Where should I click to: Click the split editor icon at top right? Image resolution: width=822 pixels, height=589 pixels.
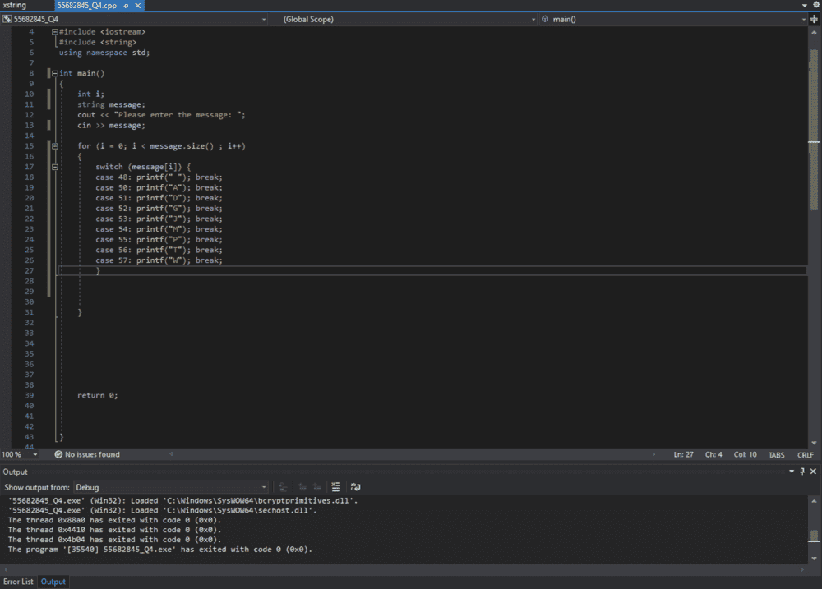[x=815, y=19]
